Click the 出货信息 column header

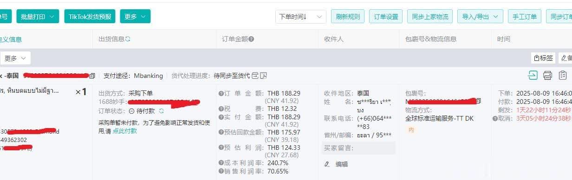(111, 39)
